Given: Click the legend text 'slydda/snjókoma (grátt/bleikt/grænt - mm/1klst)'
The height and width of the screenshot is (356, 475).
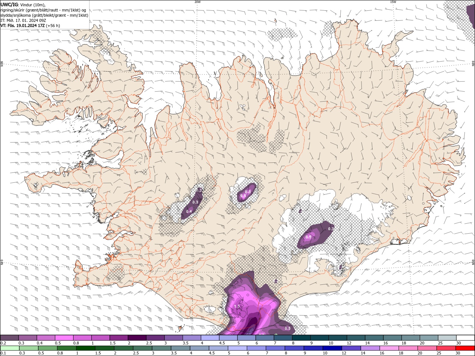Looking at the screenshot, I should tap(45, 15).
